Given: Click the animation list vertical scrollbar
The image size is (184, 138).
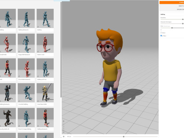Looking at the screenshot, I should point(61,50).
